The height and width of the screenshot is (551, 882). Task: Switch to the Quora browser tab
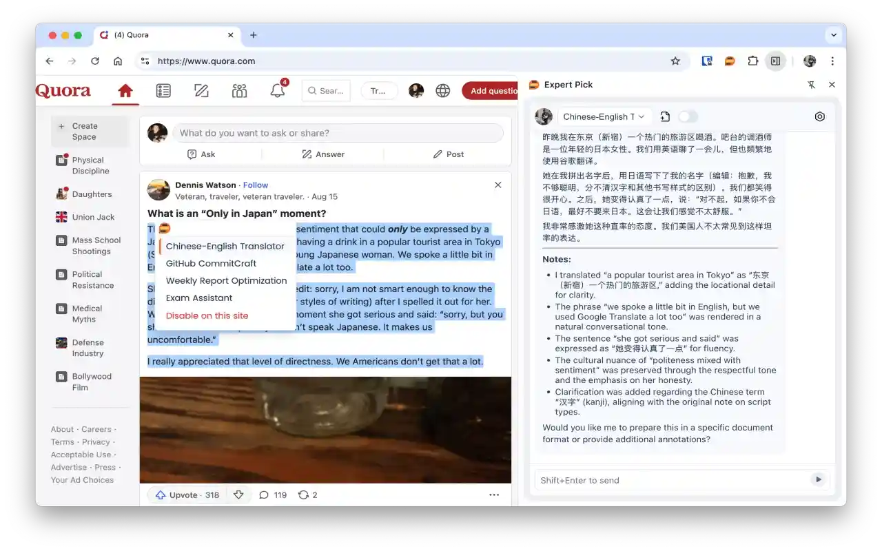[167, 35]
